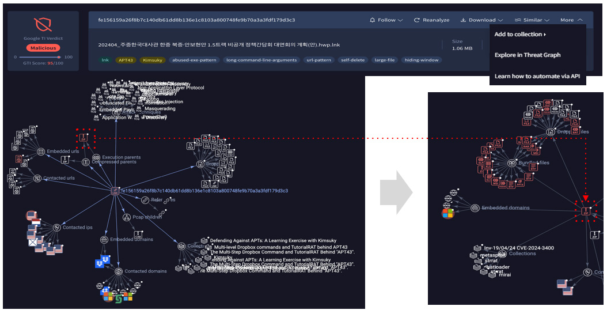Click the lnk tag
Screen dimensions: 607x310
(x=105, y=60)
